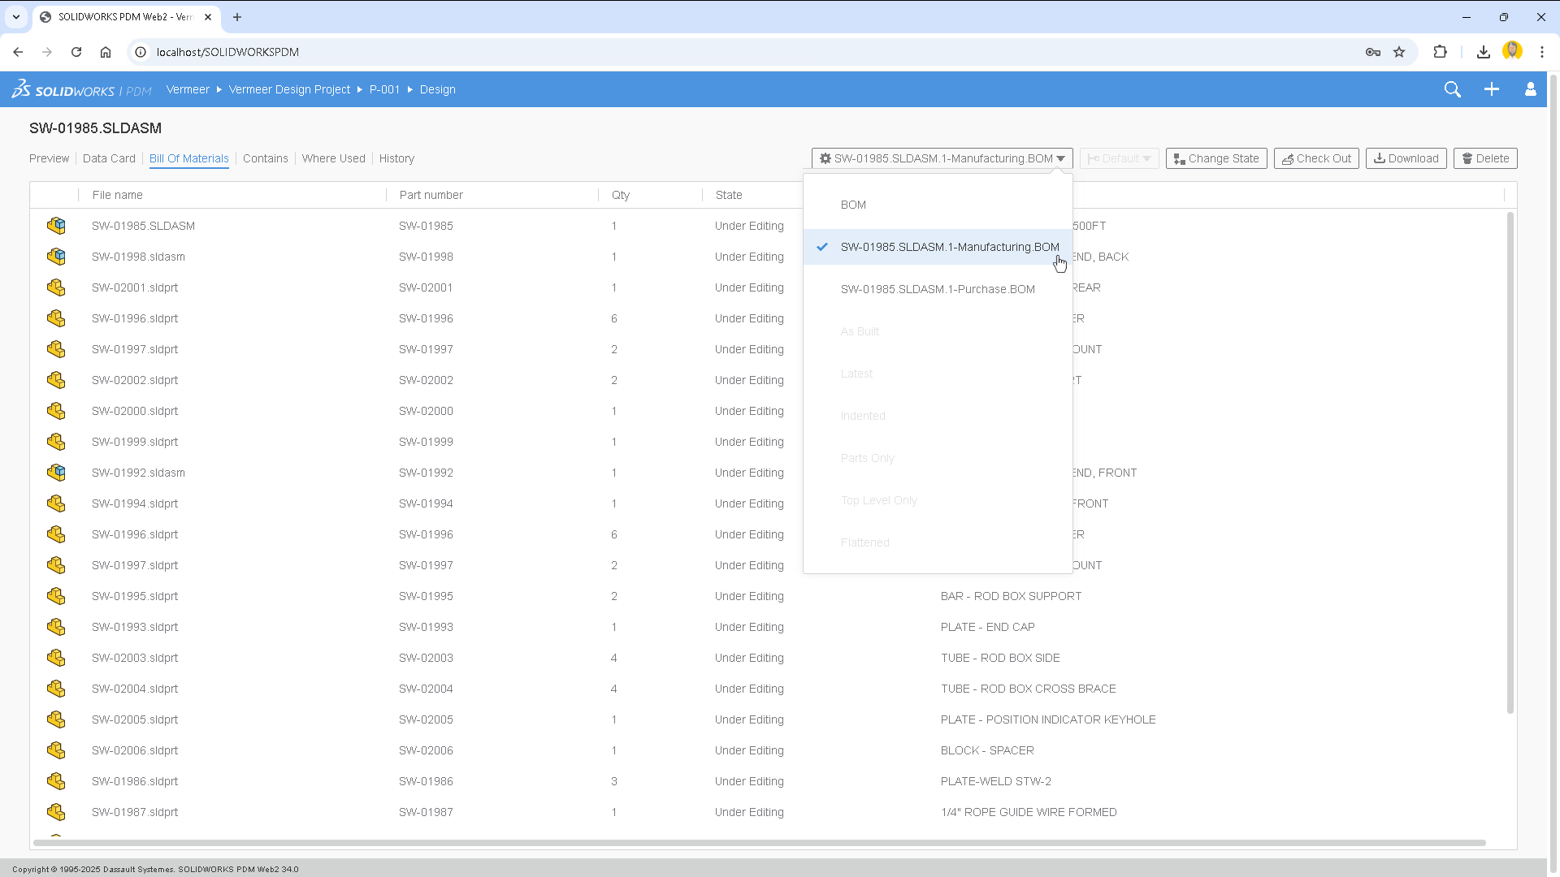This screenshot has height=877, width=1560.
Task: Click browser bookmark star icon
Action: 1399,52
